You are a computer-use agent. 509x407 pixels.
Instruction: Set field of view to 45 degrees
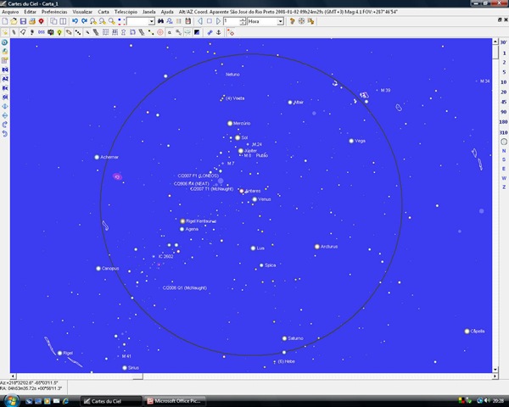[x=503, y=102]
